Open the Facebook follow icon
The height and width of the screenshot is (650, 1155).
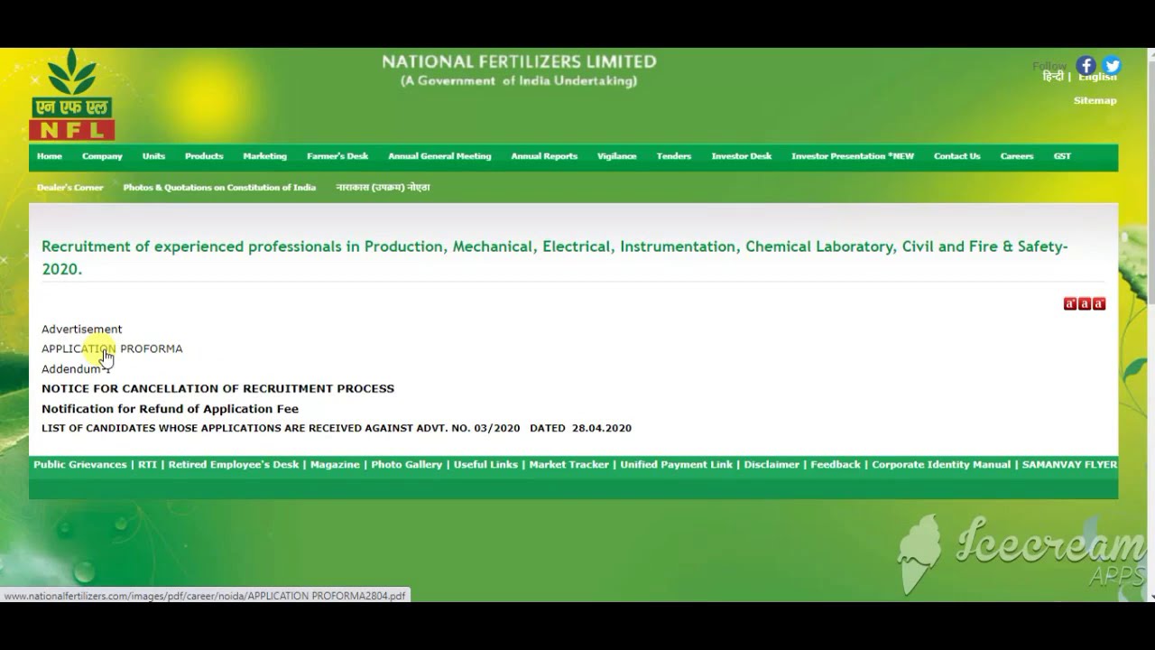coord(1086,66)
